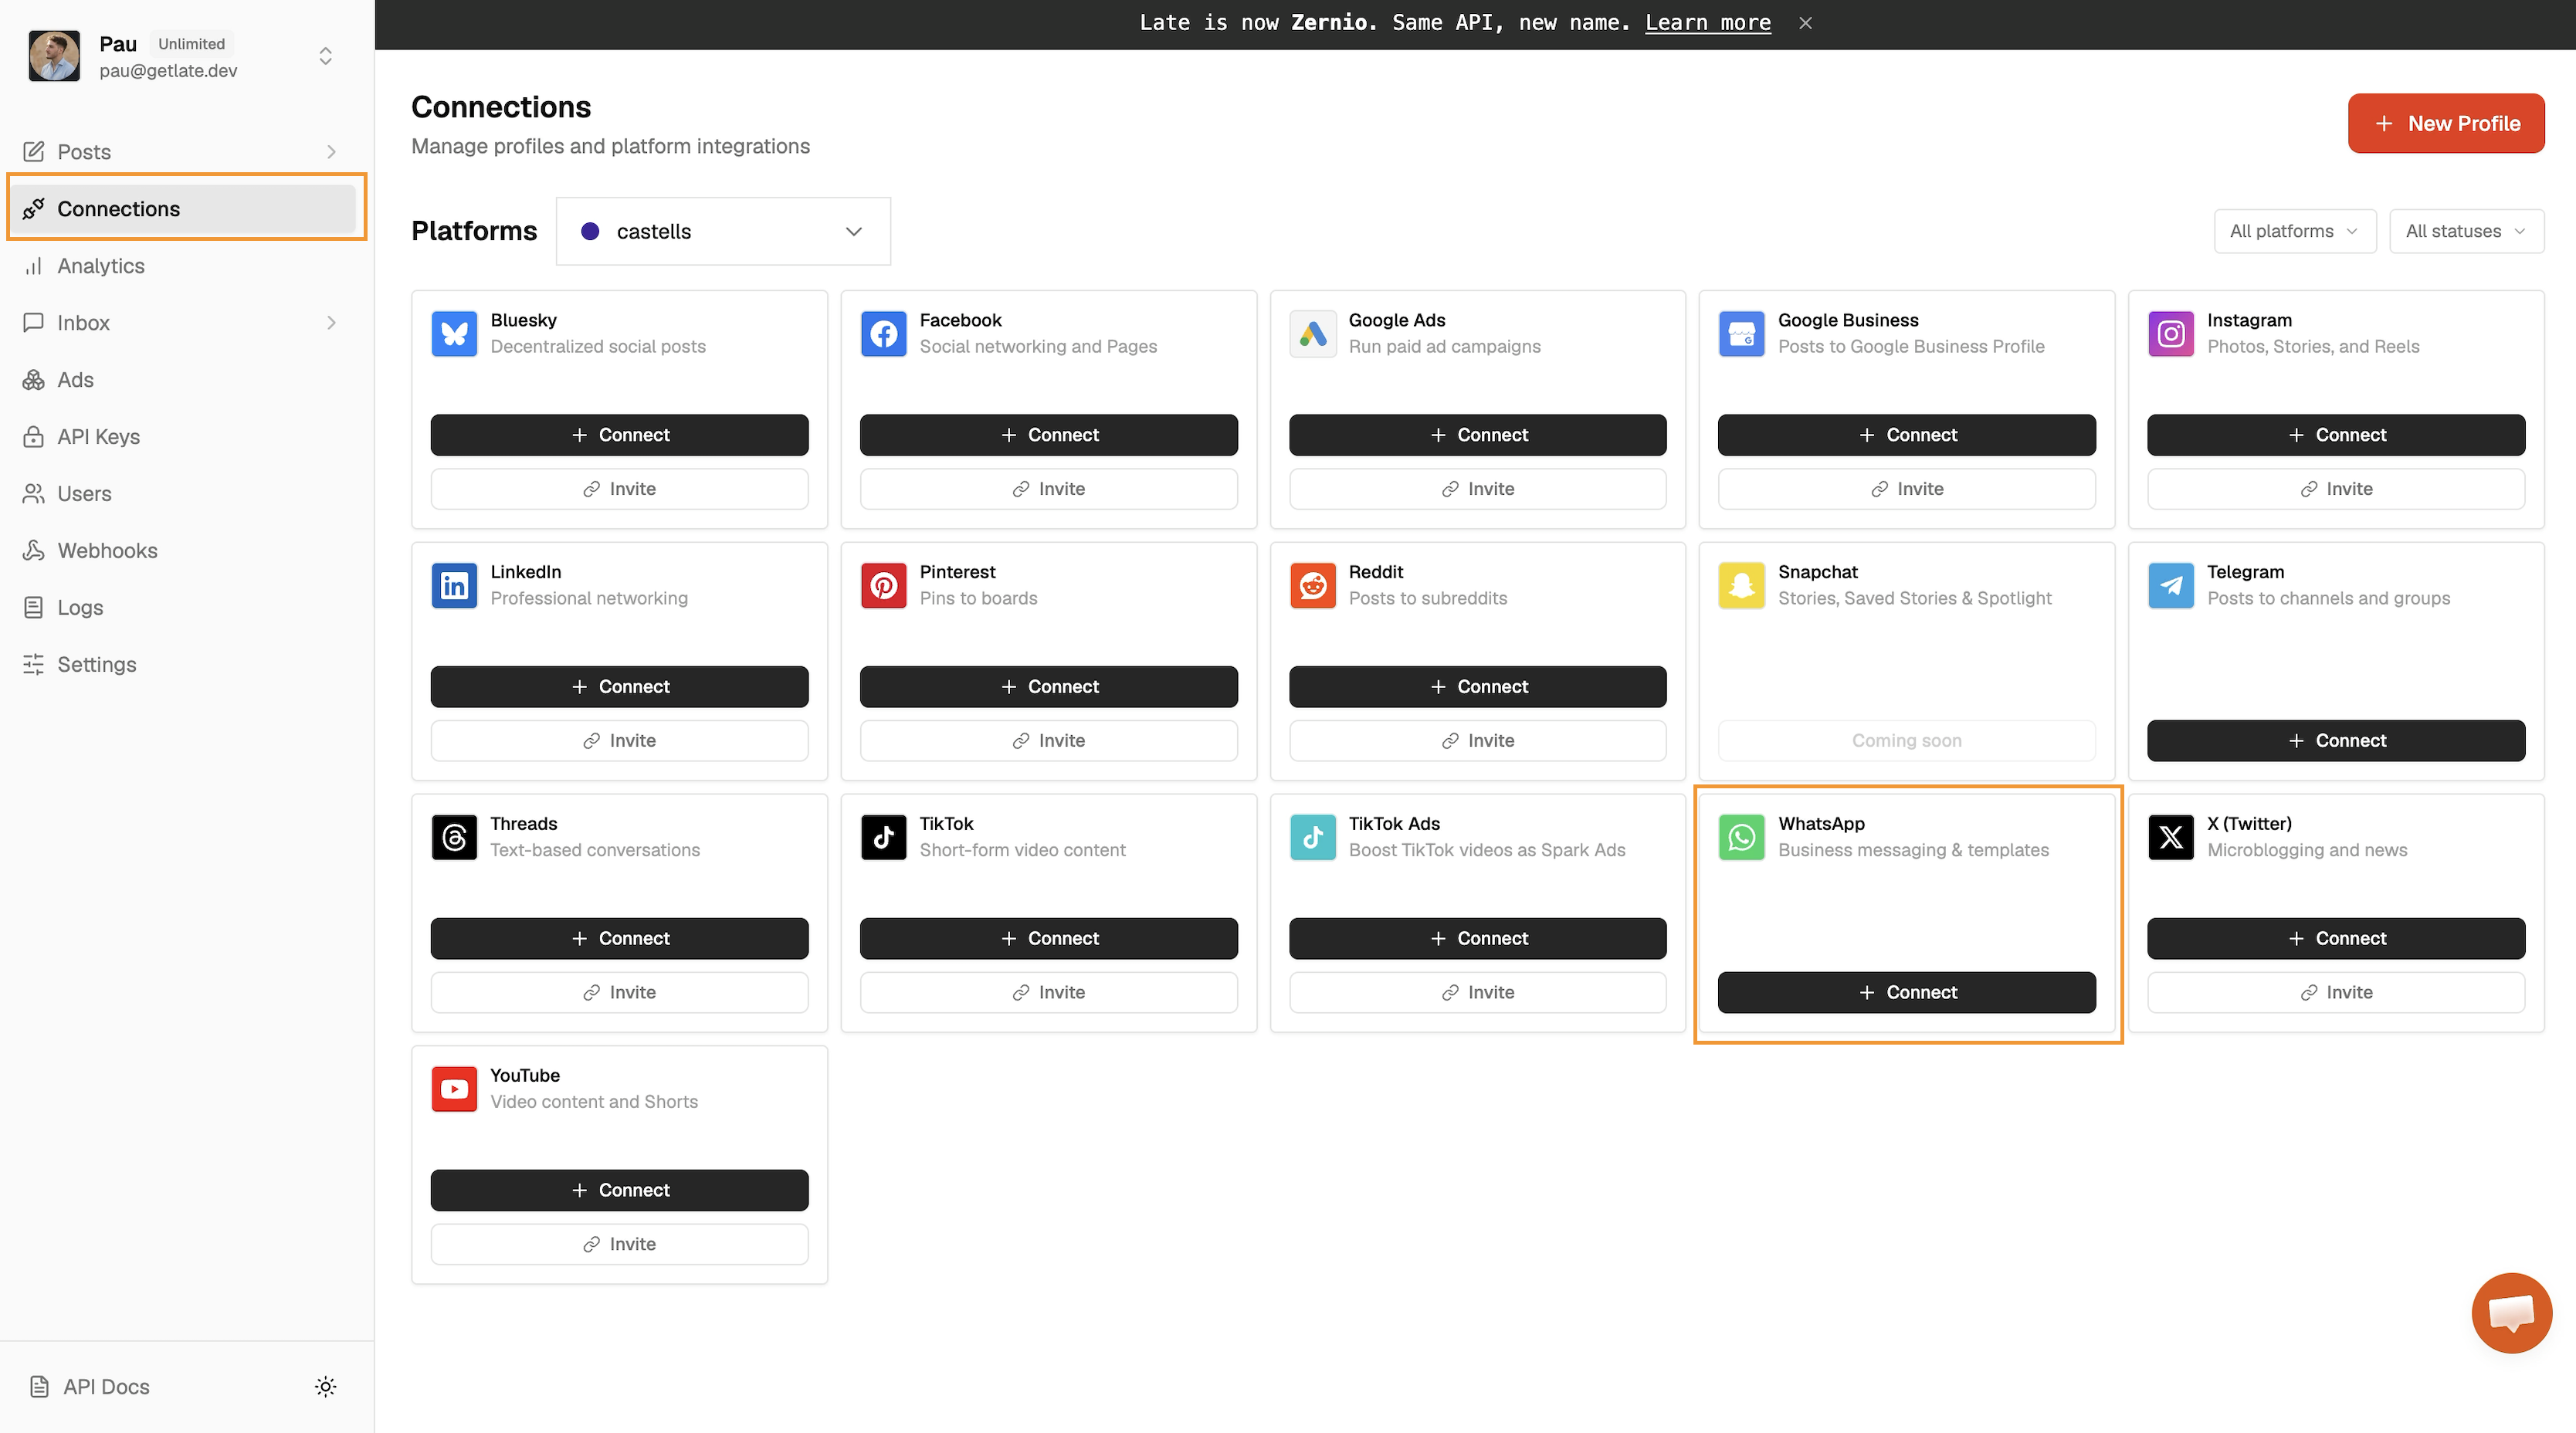Click the WhatsApp green logo icon
This screenshot has height=1433, width=2576.
pyautogui.click(x=1741, y=837)
